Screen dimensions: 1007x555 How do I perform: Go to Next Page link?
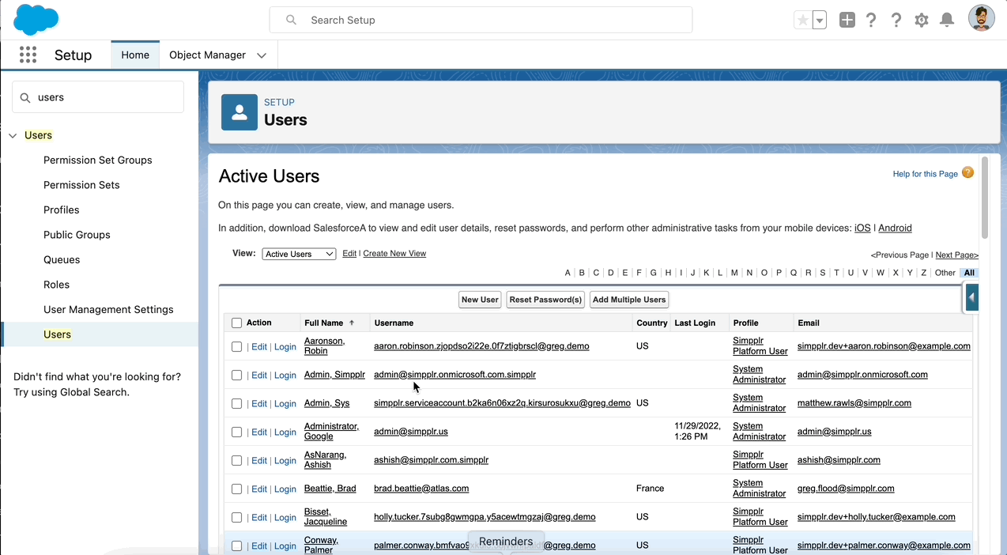[957, 255]
